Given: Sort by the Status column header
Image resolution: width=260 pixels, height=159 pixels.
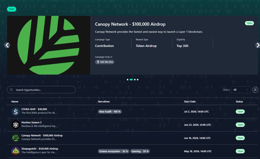Looking at the screenshot, I should 239,101.
